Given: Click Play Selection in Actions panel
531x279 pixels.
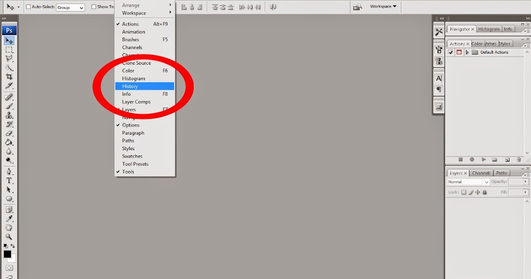Looking at the screenshot, I should 484,159.
